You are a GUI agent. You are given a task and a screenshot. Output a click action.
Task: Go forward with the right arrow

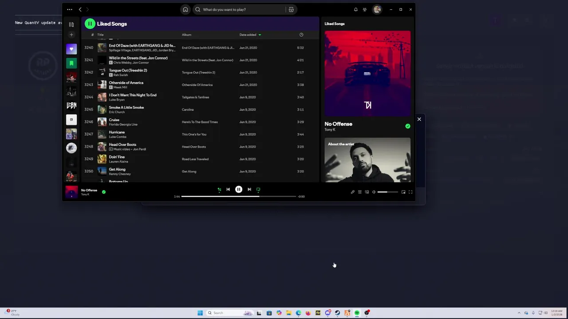coord(87,9)
